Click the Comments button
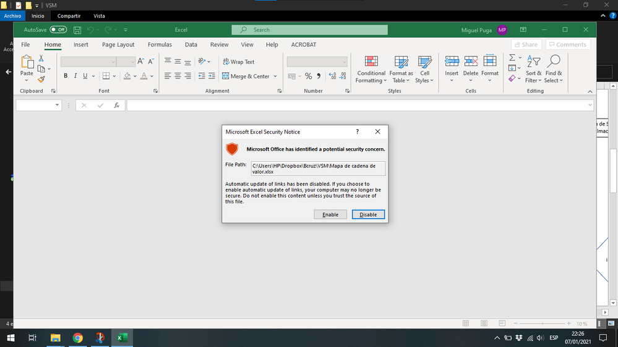The width and height of the screenshot is (618, 347). (568, 44)
